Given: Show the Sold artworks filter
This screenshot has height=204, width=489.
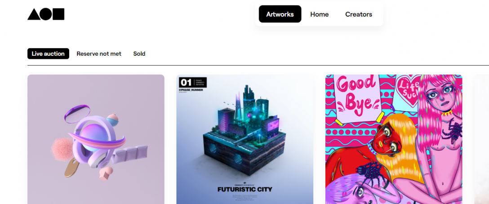Looking at the screenshot, I should (139, 53).
